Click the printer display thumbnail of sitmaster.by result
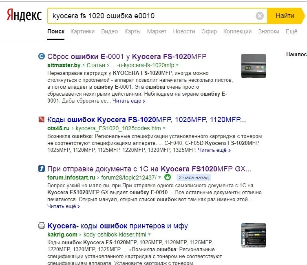 (254, 66)
